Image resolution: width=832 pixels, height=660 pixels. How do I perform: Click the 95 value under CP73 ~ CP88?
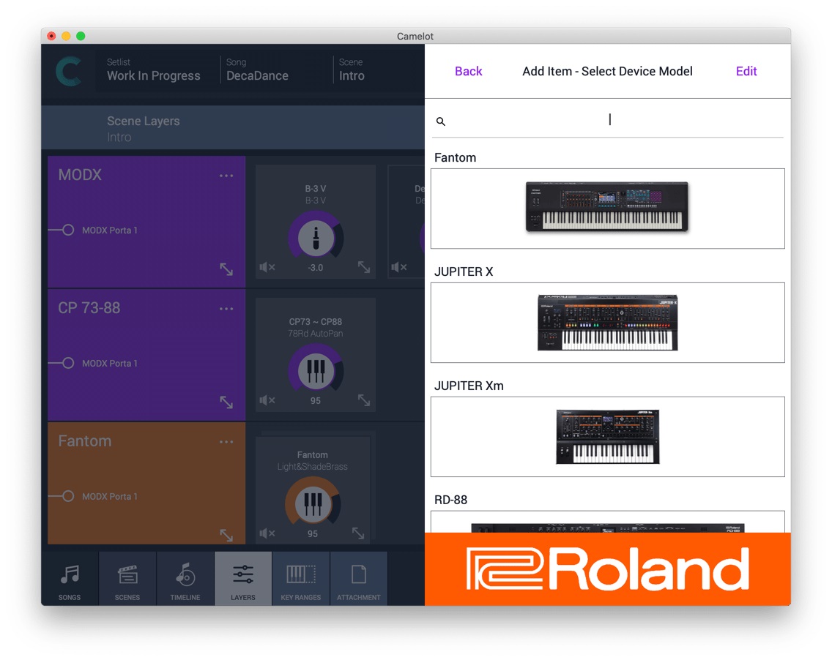click(315, 401)
